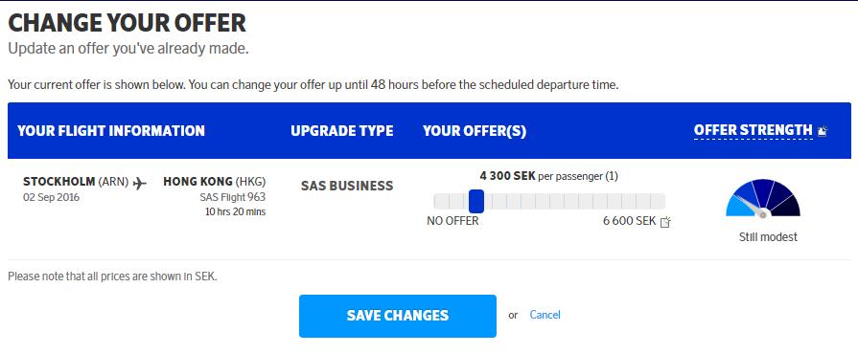The image size is (858, 354).
Task: Open the Offer Strength header link
Action: [753, 130]
